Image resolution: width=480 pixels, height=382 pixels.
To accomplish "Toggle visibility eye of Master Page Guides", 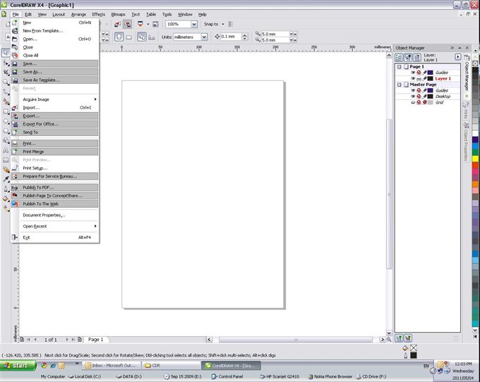I will 413,90.
